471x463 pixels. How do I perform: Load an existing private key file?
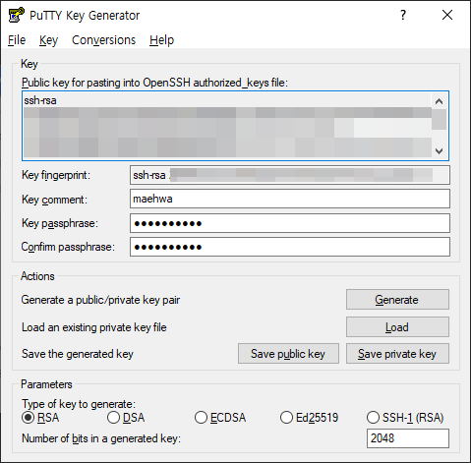397,326
